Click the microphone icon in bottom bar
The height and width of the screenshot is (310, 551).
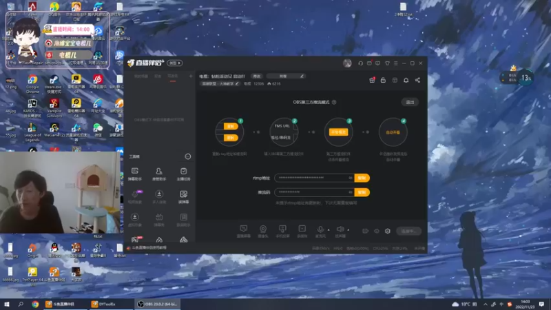(x=320, y=230)
